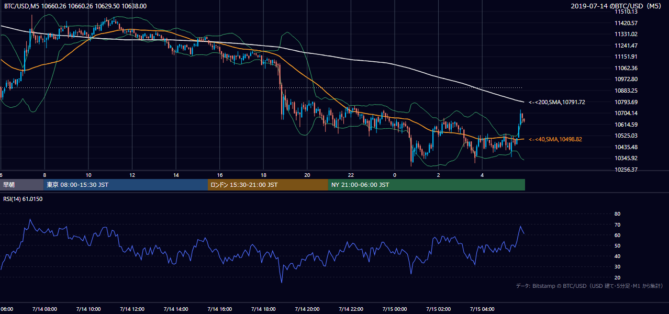Click bottom time label 7/15 02:00
The width and height of the screenshot is (669, 314).
pos(439,309)
